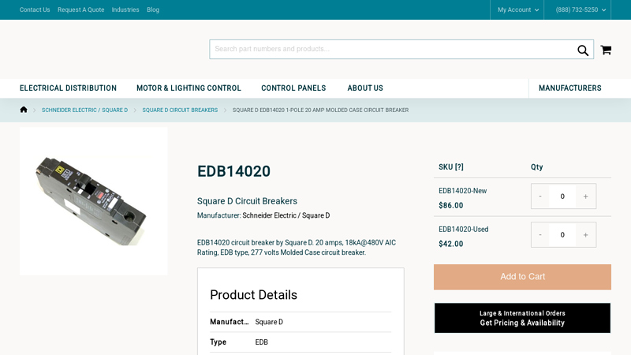
Task: Click the Add to Cart button
Action: [x=522, y=277]
